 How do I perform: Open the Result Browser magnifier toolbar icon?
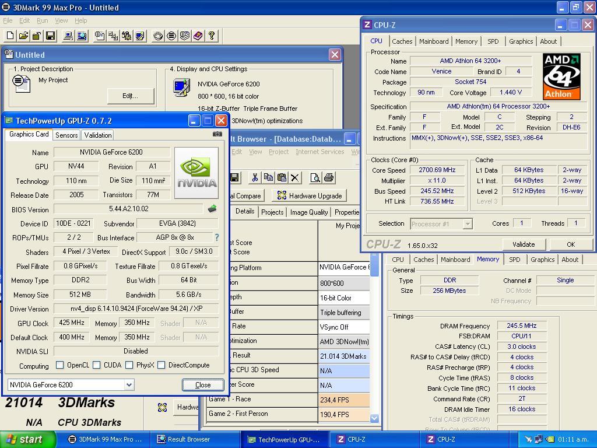(x=82, y=36)
